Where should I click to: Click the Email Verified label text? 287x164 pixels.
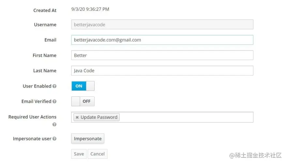(37, 101)
